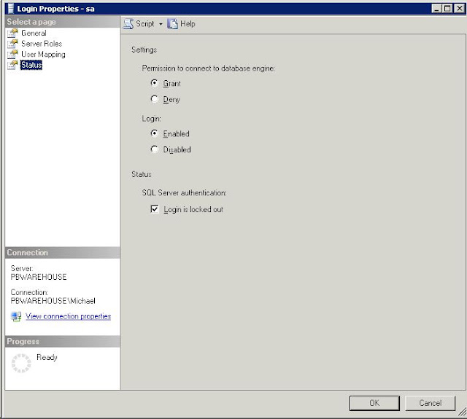Click the Server Roles page icon

(x=12, y=44)
